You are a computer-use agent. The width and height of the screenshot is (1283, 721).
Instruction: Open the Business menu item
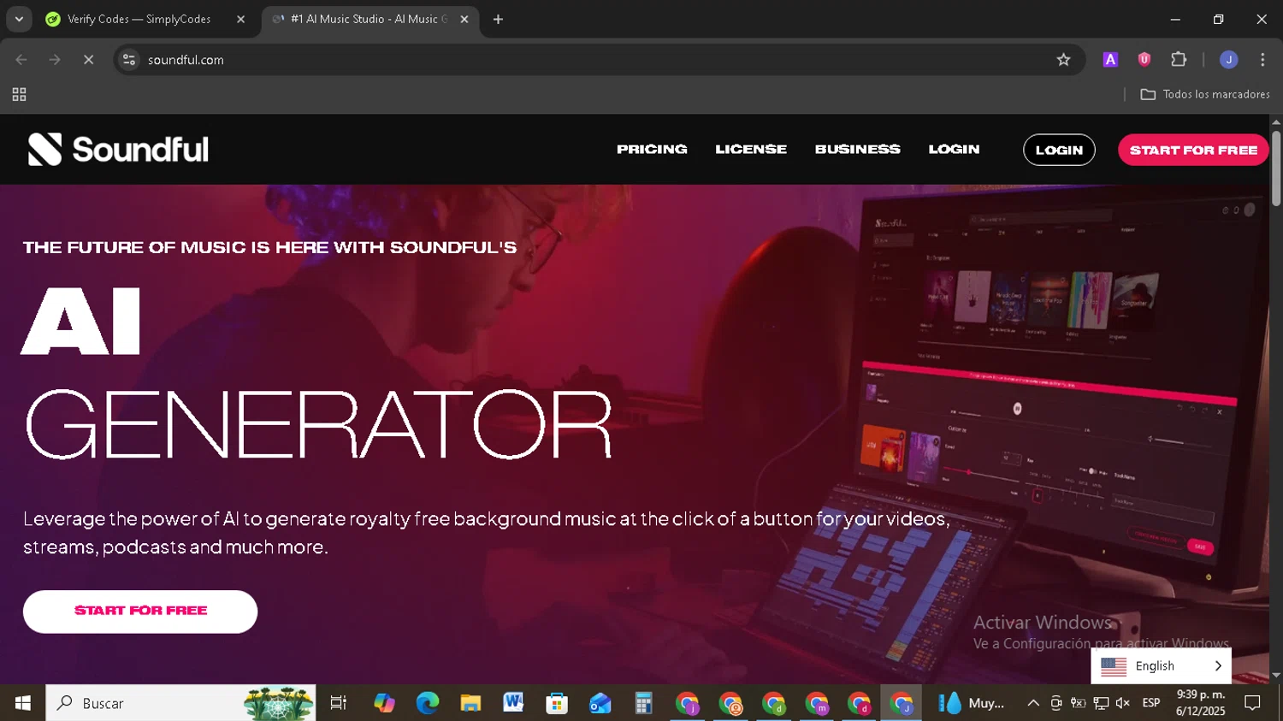point(857,149)
